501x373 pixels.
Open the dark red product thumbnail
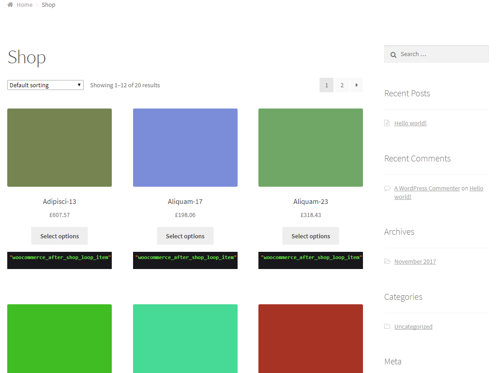[x=310, y=339]
